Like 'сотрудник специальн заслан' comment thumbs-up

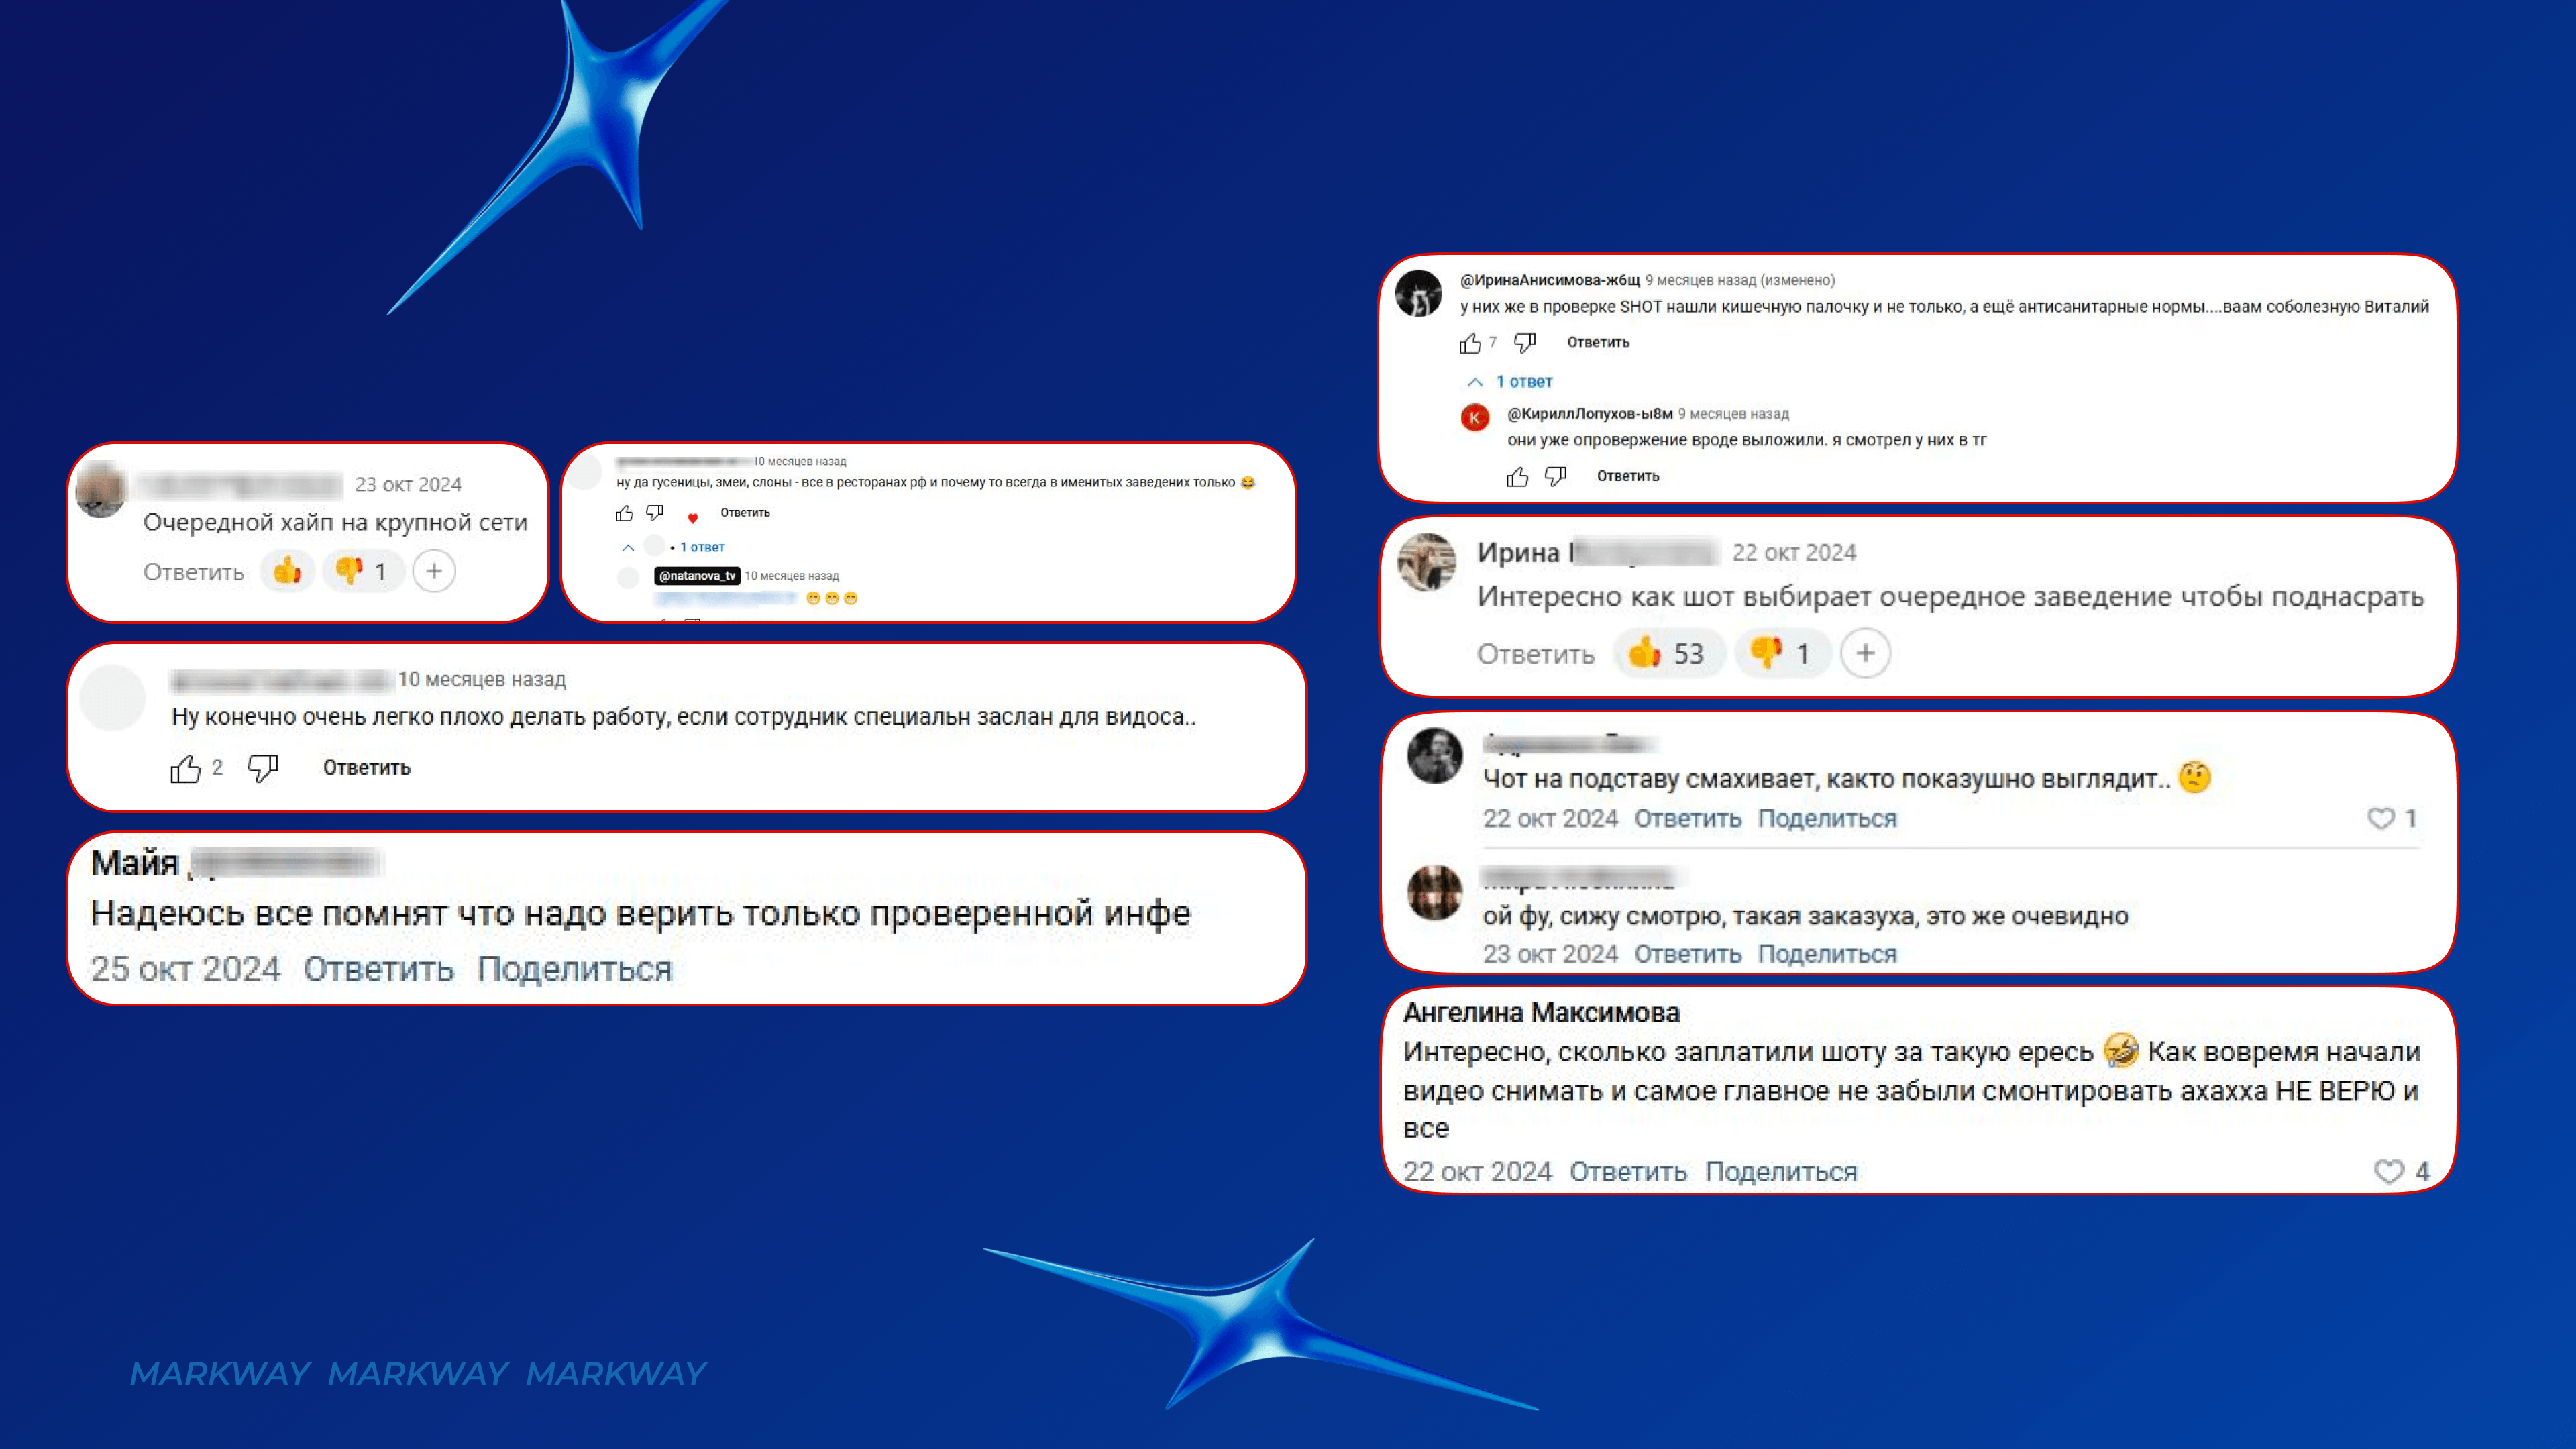coord(185,768)
